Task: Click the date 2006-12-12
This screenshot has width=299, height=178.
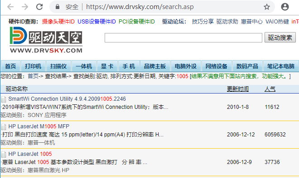Action: 241,135
